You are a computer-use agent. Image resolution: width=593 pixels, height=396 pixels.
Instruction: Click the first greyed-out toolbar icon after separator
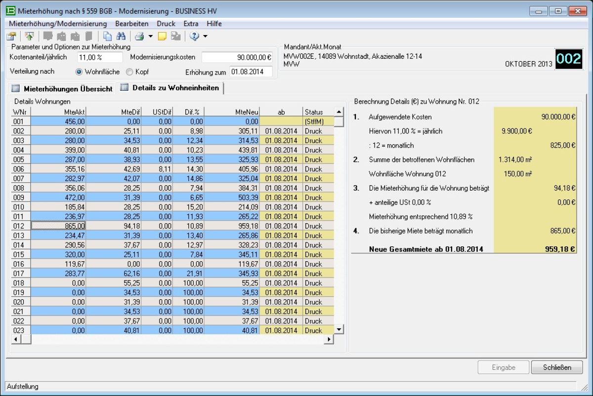pos(48,36)
